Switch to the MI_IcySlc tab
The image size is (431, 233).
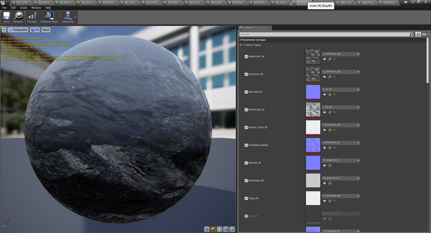click(x=194, y=3)
